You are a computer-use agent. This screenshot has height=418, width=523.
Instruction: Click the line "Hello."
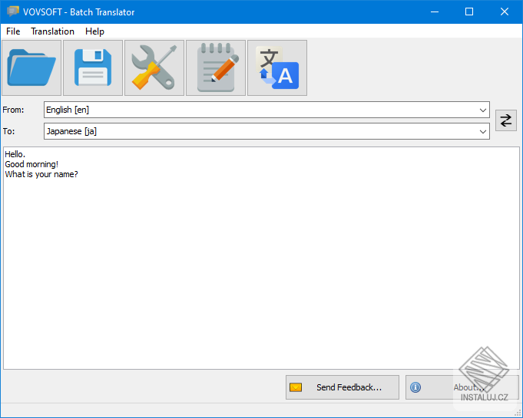(x=15, y=154)
